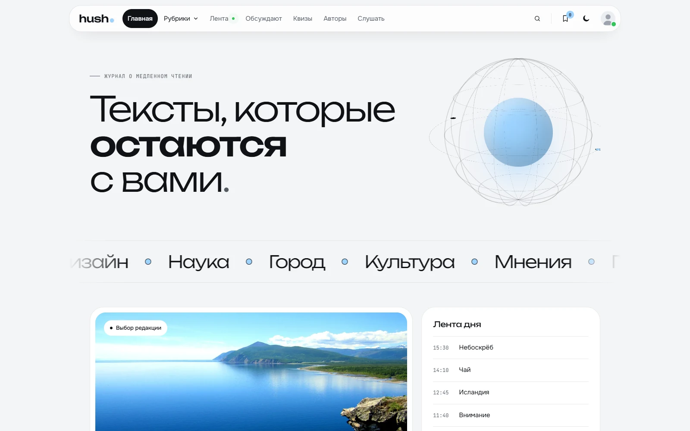The image size is (690, 431).
Task: Open the search icon
Action: click(537, 19)
